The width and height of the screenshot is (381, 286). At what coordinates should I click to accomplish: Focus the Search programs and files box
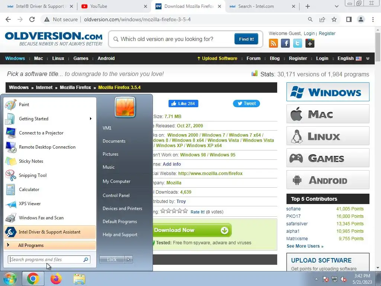49,260
